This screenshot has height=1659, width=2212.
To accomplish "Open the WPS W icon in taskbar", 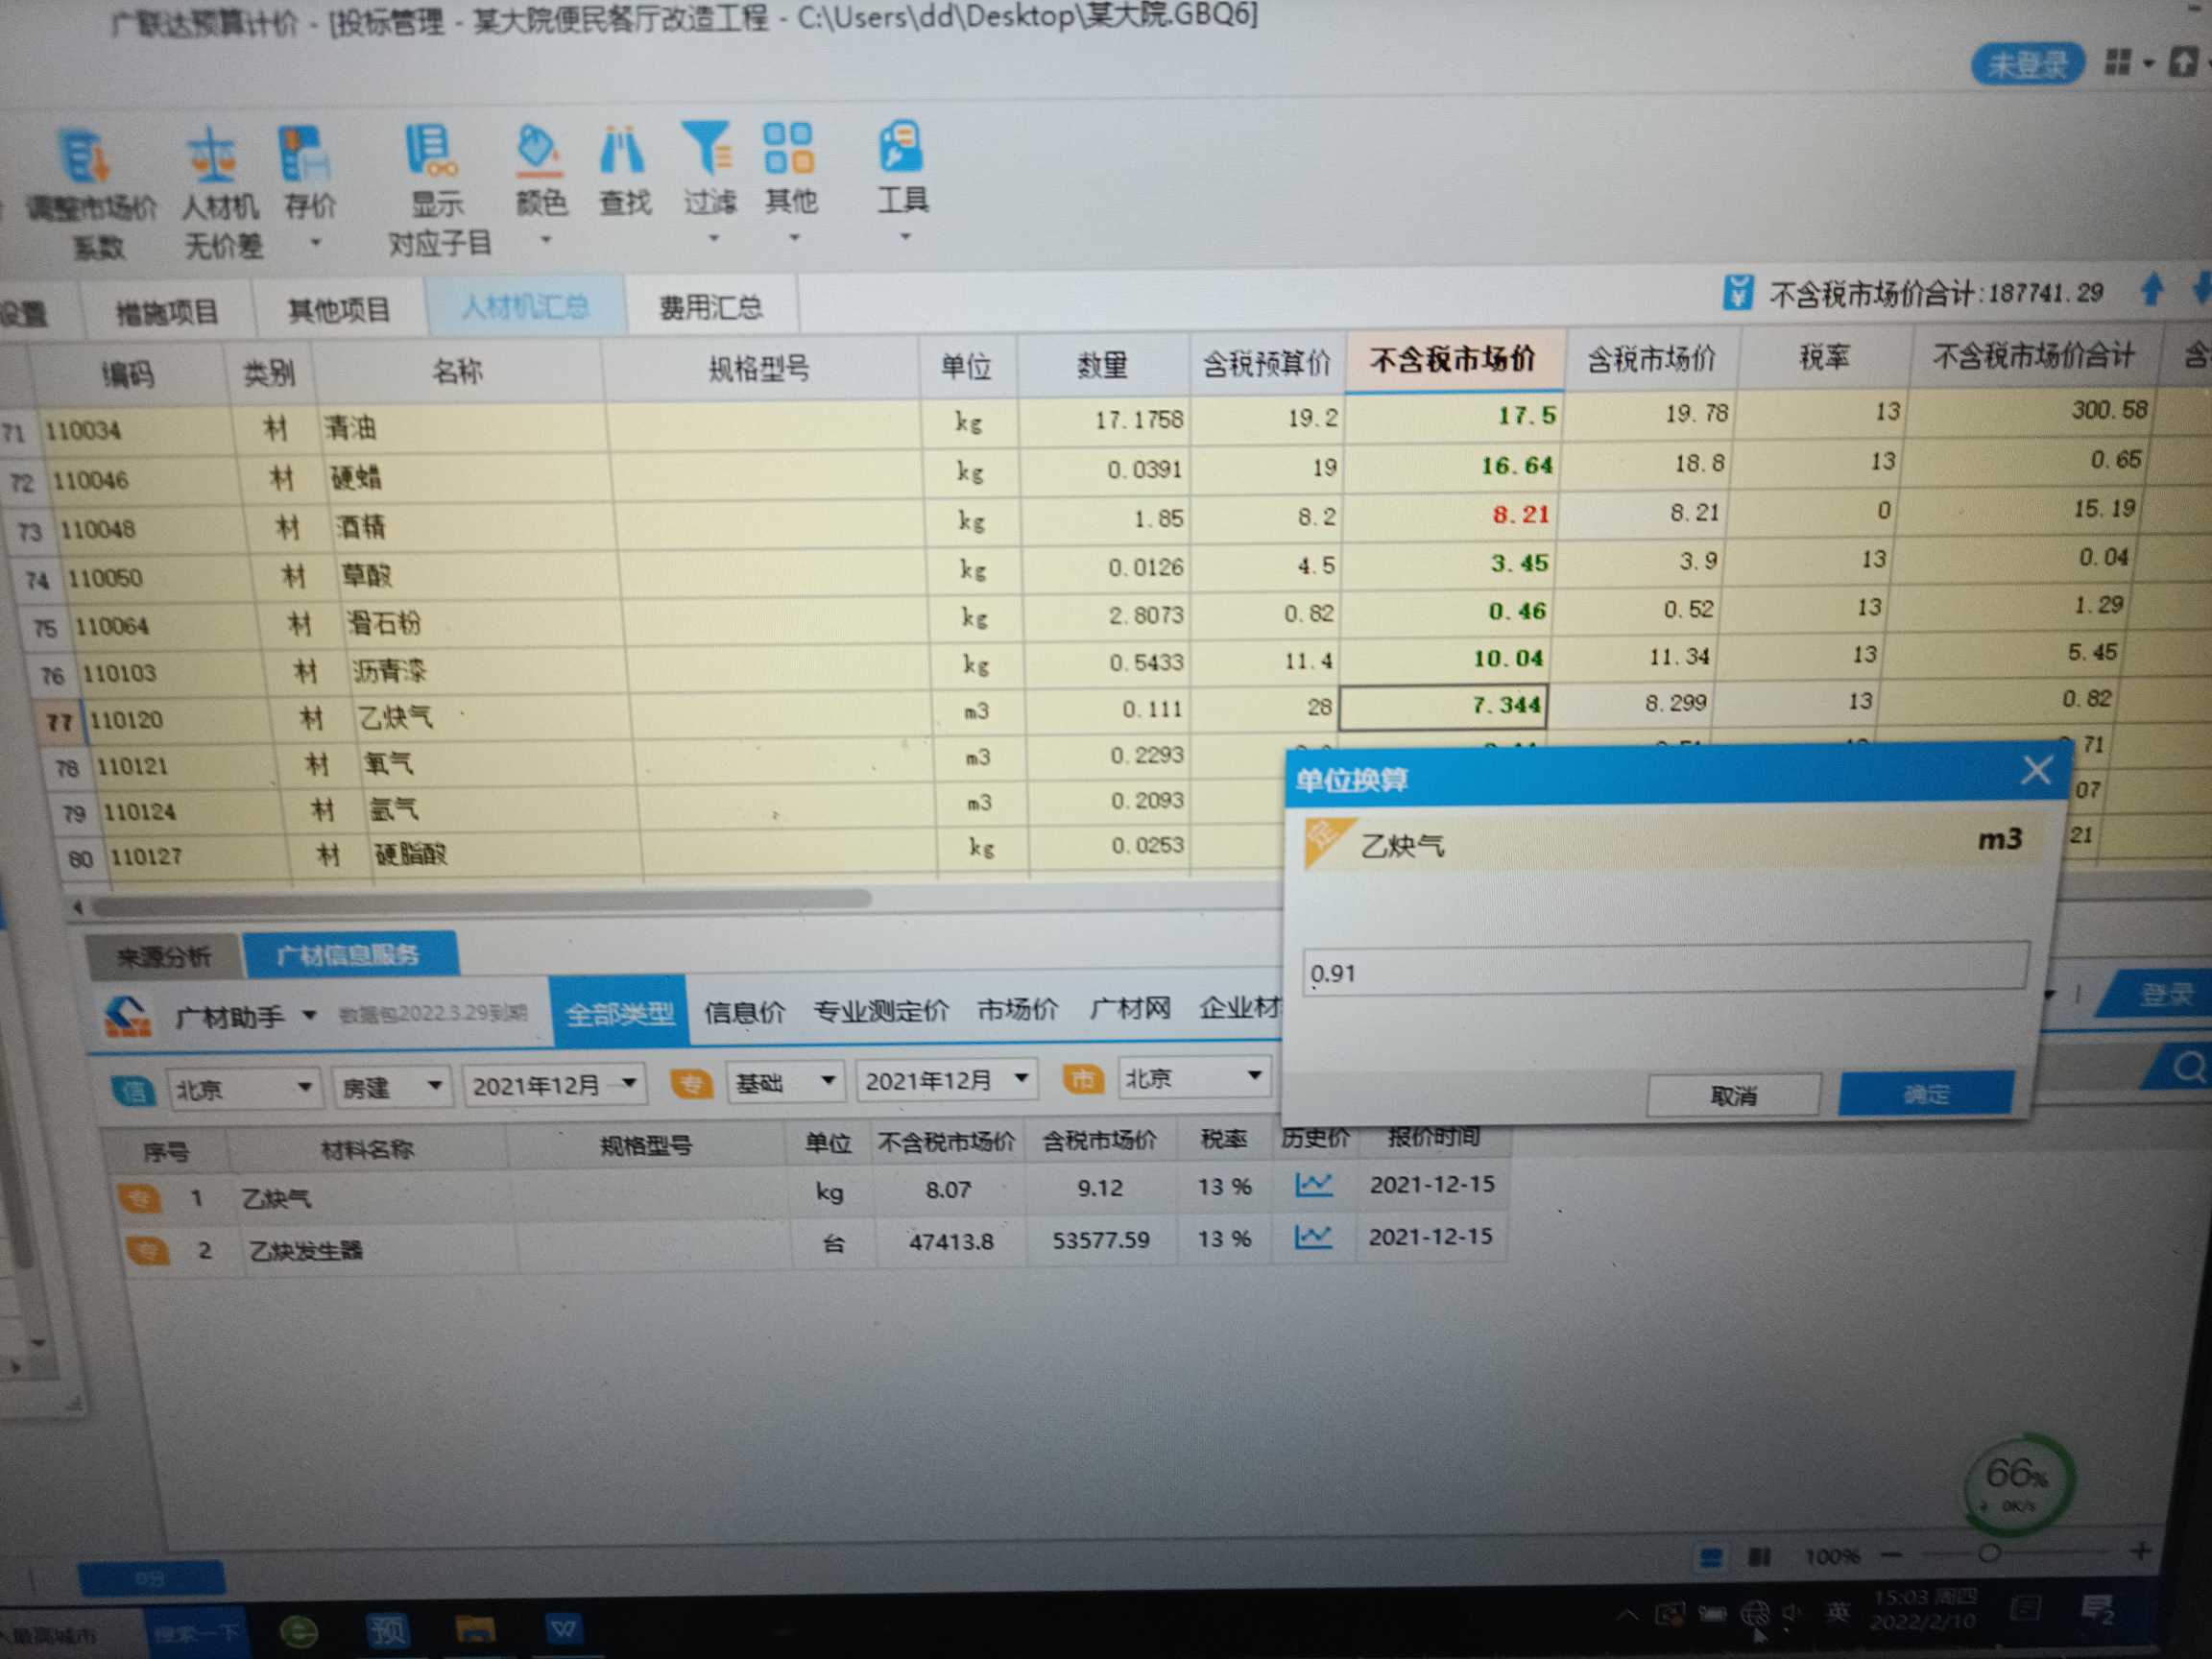I will (x=562, y=1630).
